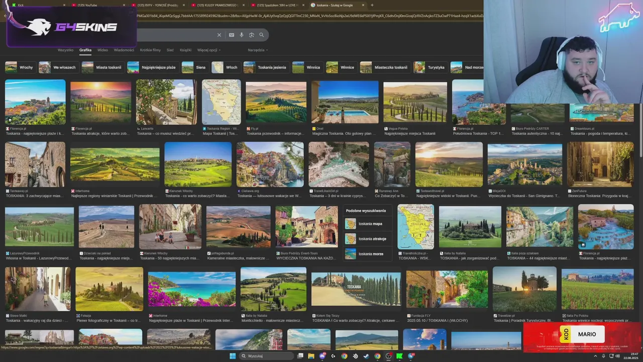Open the on-screen keyboard input tool
This screenshot has height=362, width=643.
[x=231, y=35]
